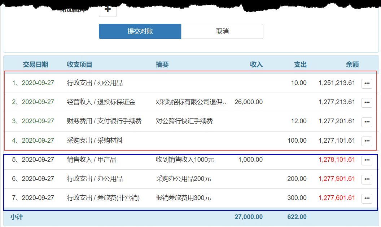Click the 摘要 column header
The width and height of the screenshot is (381, 227).
tap(162, 64)
